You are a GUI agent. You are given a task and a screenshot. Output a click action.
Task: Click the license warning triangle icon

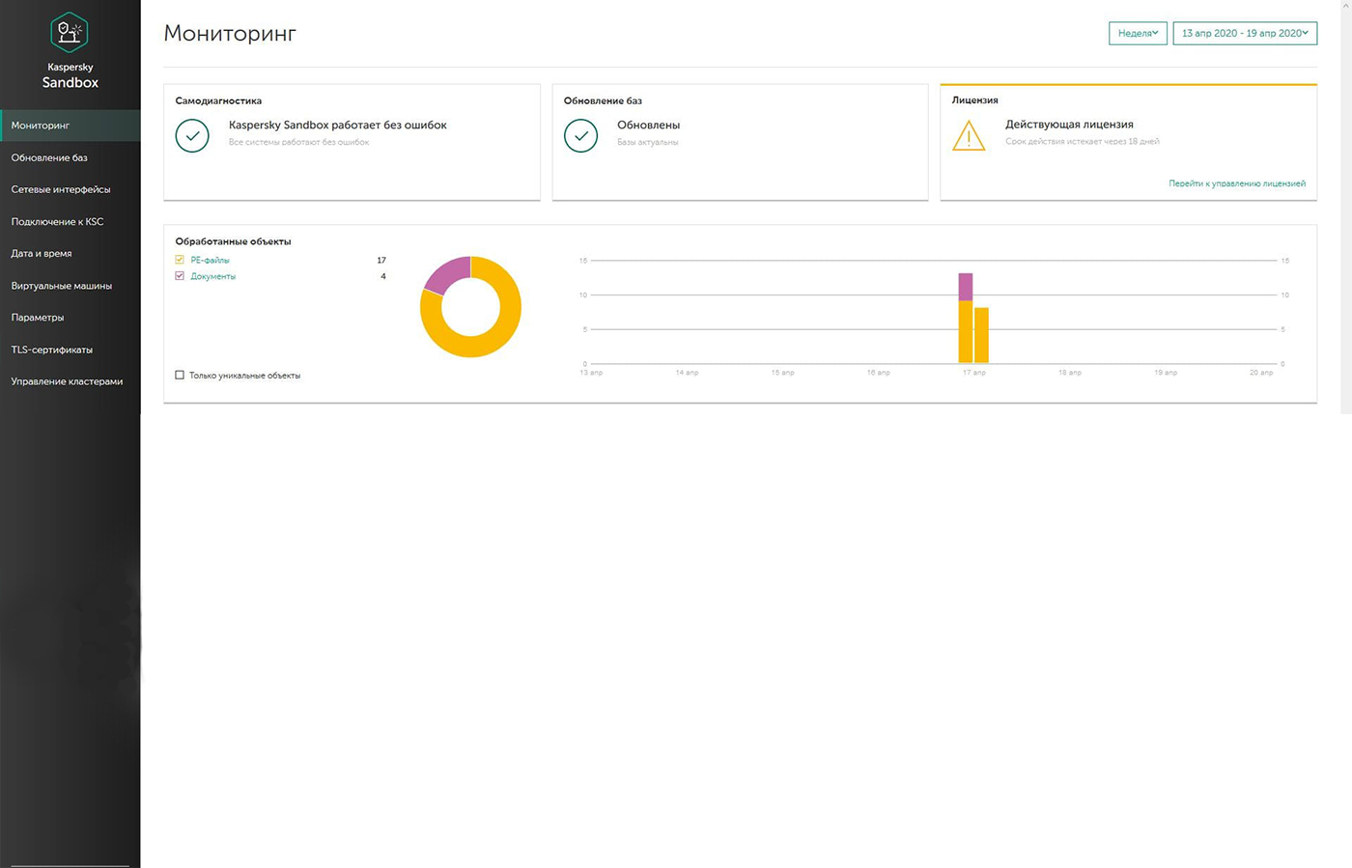969,136
